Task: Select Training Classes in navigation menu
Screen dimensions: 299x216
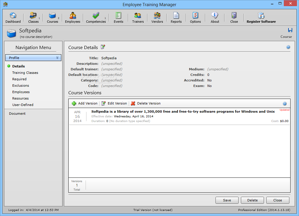Action: pyautogui.click(x=25, y=73)
